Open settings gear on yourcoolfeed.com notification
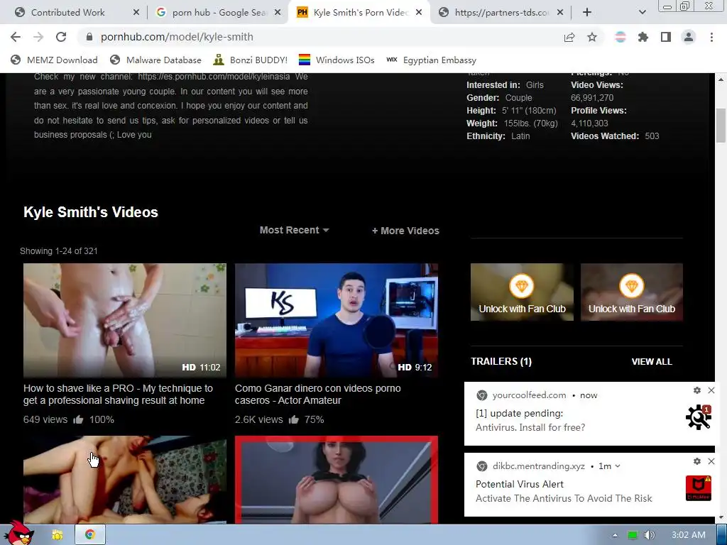 697,390
